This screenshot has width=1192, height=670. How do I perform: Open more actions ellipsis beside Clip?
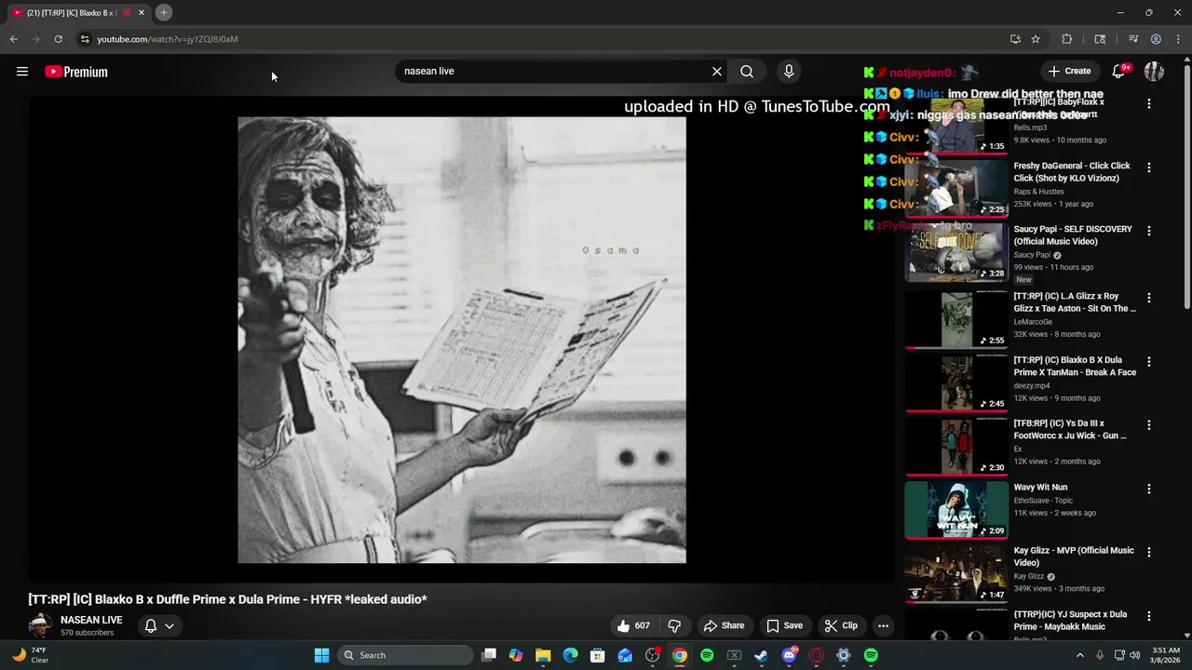(883, 625)
